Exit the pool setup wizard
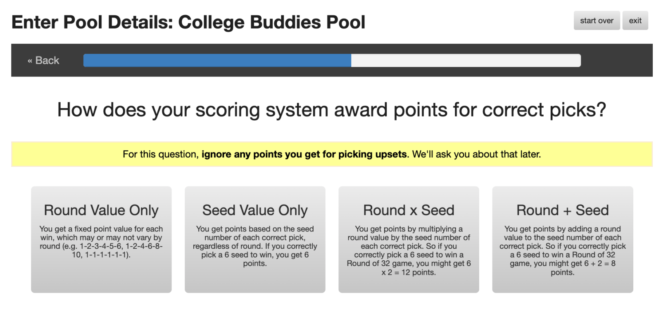 pos(635,21)
